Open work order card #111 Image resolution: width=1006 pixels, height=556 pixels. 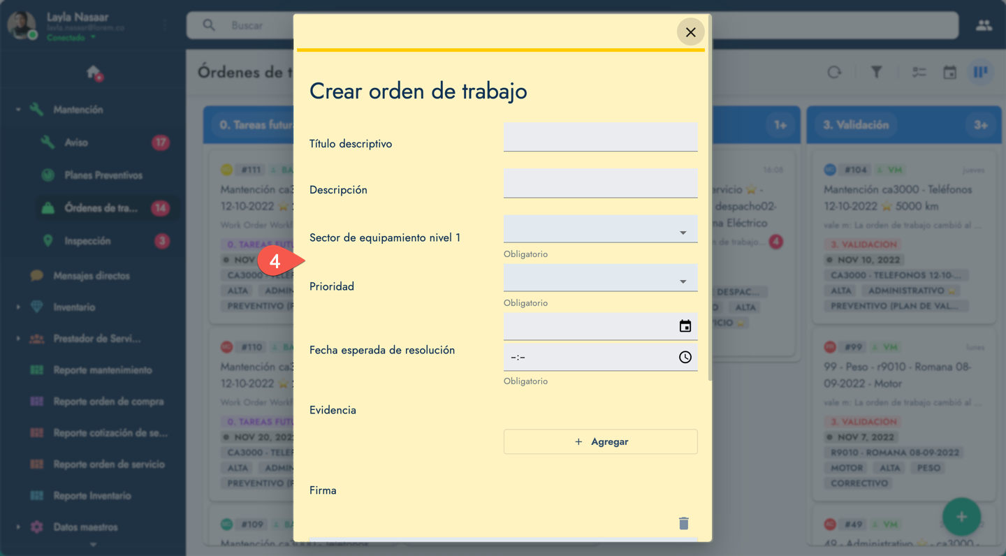pyautogui.click(x=251, y=237)
